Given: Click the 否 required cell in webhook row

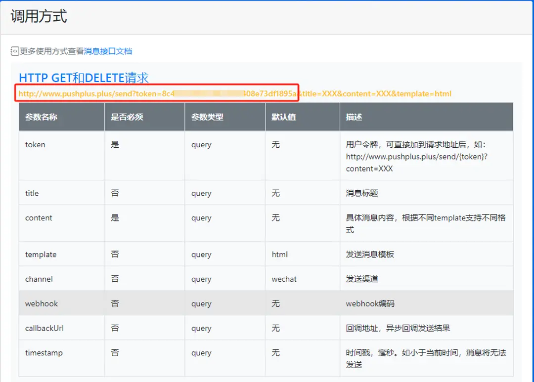Looking at the screenshot, I should pos(145,303).
